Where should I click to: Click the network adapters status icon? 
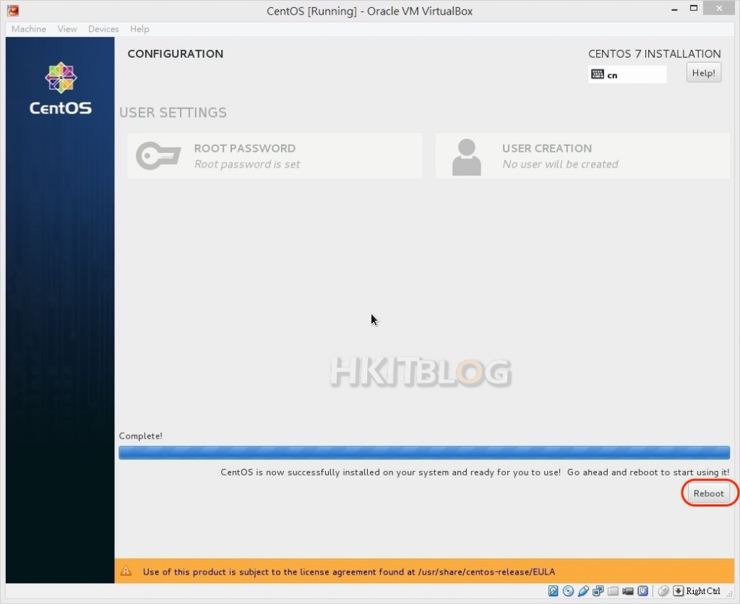point(598,591)
